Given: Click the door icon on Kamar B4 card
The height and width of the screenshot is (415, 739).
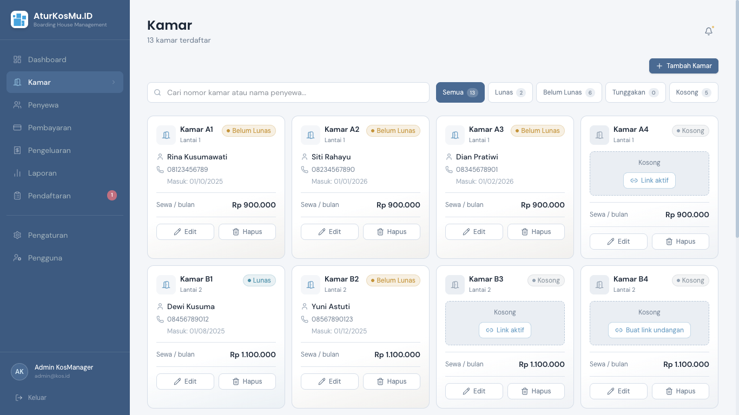Looking at the screenshot, I should [x=599, y=285].
